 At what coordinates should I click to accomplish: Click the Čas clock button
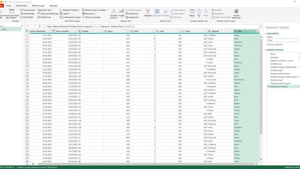pos(199,13)
